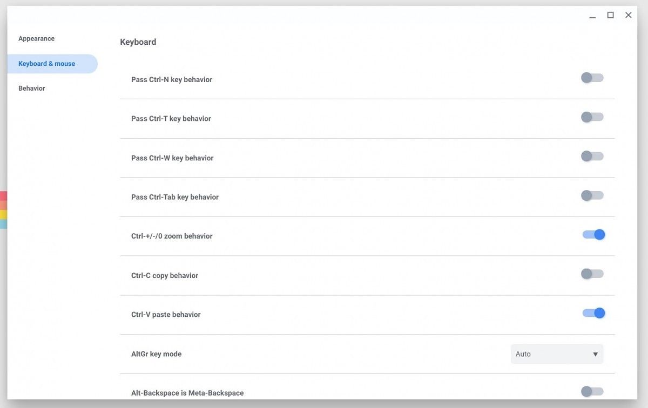Click the "Ctrl-V paste behavior" label
Screen dimensions: 648x408
pyautogui.click(x=166, y=315)
